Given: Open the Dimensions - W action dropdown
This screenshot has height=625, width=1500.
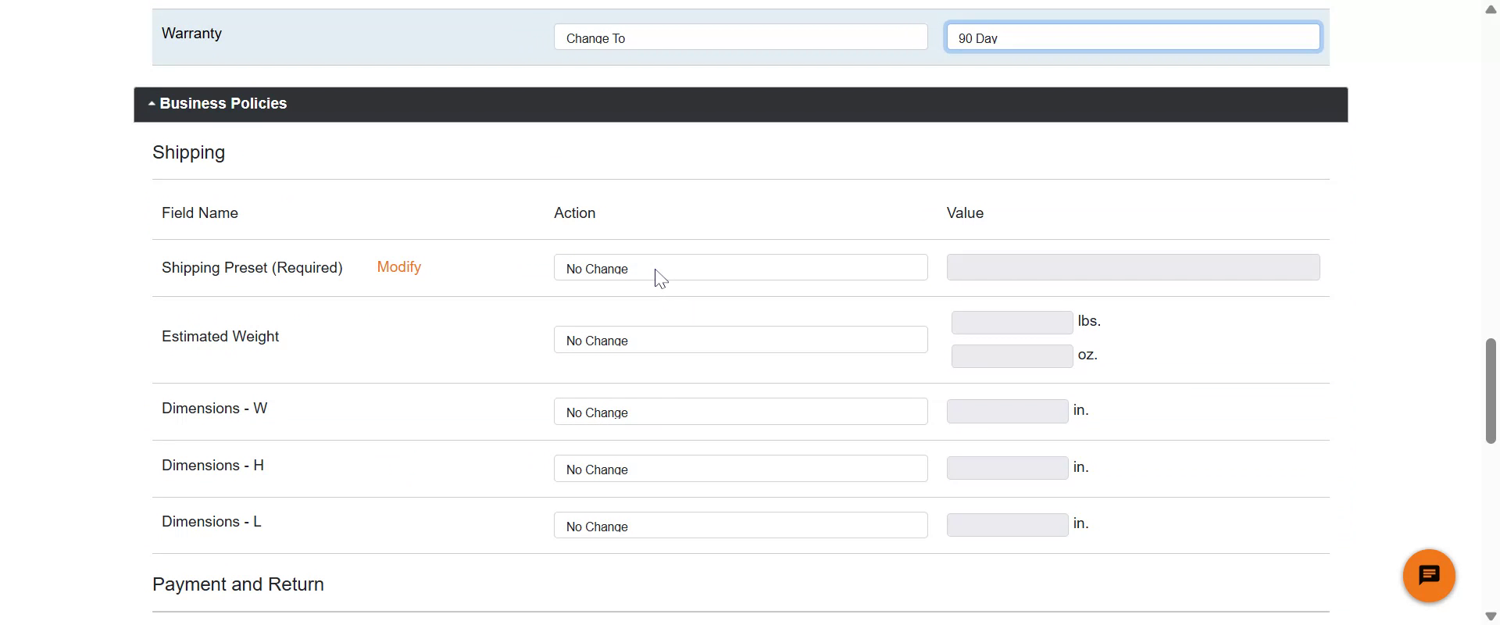Looking at the screenshot, I should [x=740, y=412].
